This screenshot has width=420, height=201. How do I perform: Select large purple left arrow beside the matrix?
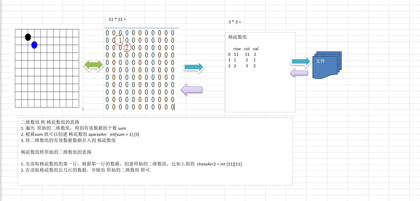[x=192, y=90]
